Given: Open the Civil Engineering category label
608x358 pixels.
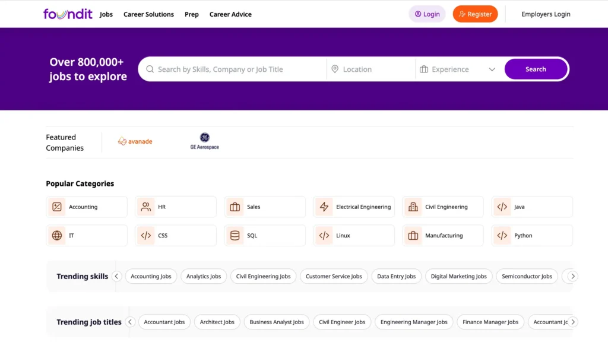Looking at the screenshot, I should [x=446, y=207].
